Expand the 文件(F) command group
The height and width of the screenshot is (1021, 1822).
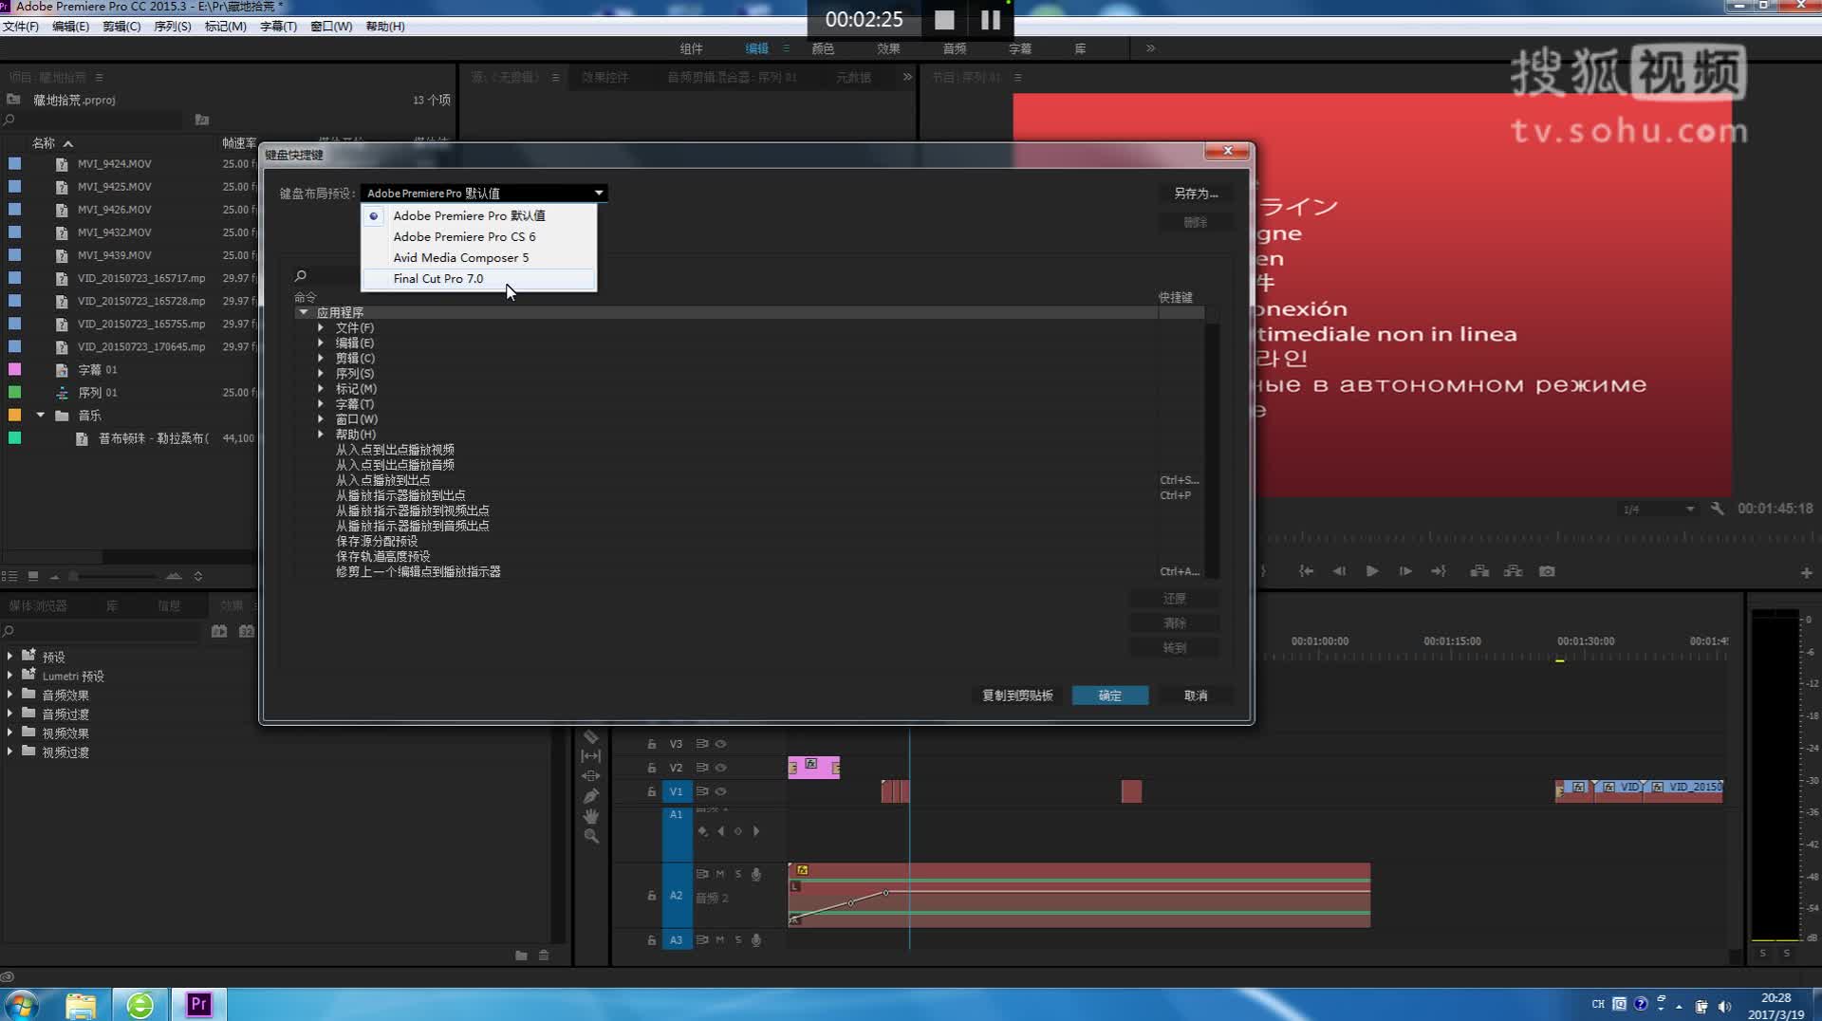321,328
